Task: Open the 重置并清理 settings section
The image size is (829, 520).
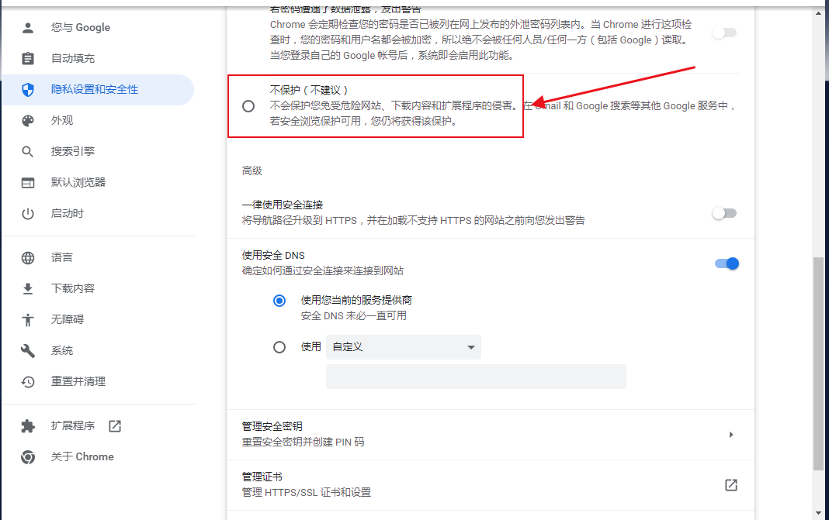Action: tap(99, 382)
